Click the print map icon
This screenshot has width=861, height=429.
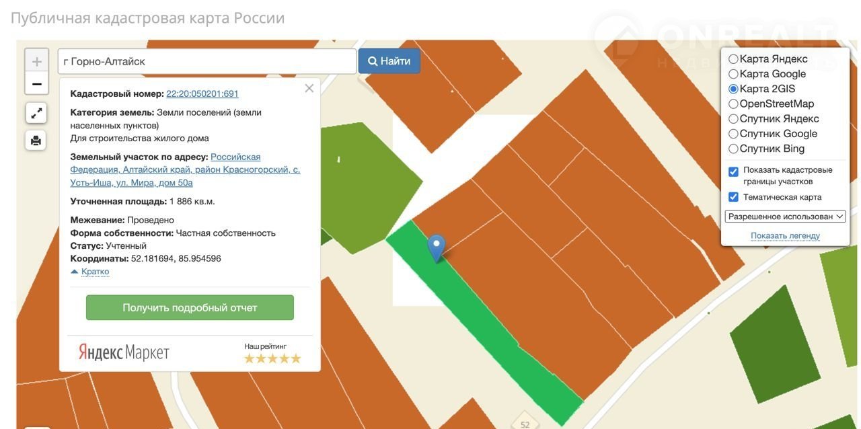(x=36, y=141)
